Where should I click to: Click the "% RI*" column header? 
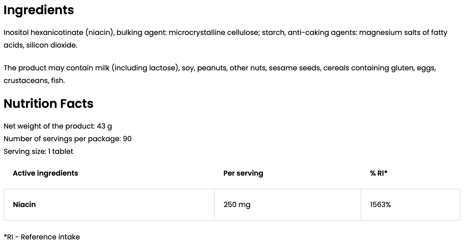tap(378, 173)
